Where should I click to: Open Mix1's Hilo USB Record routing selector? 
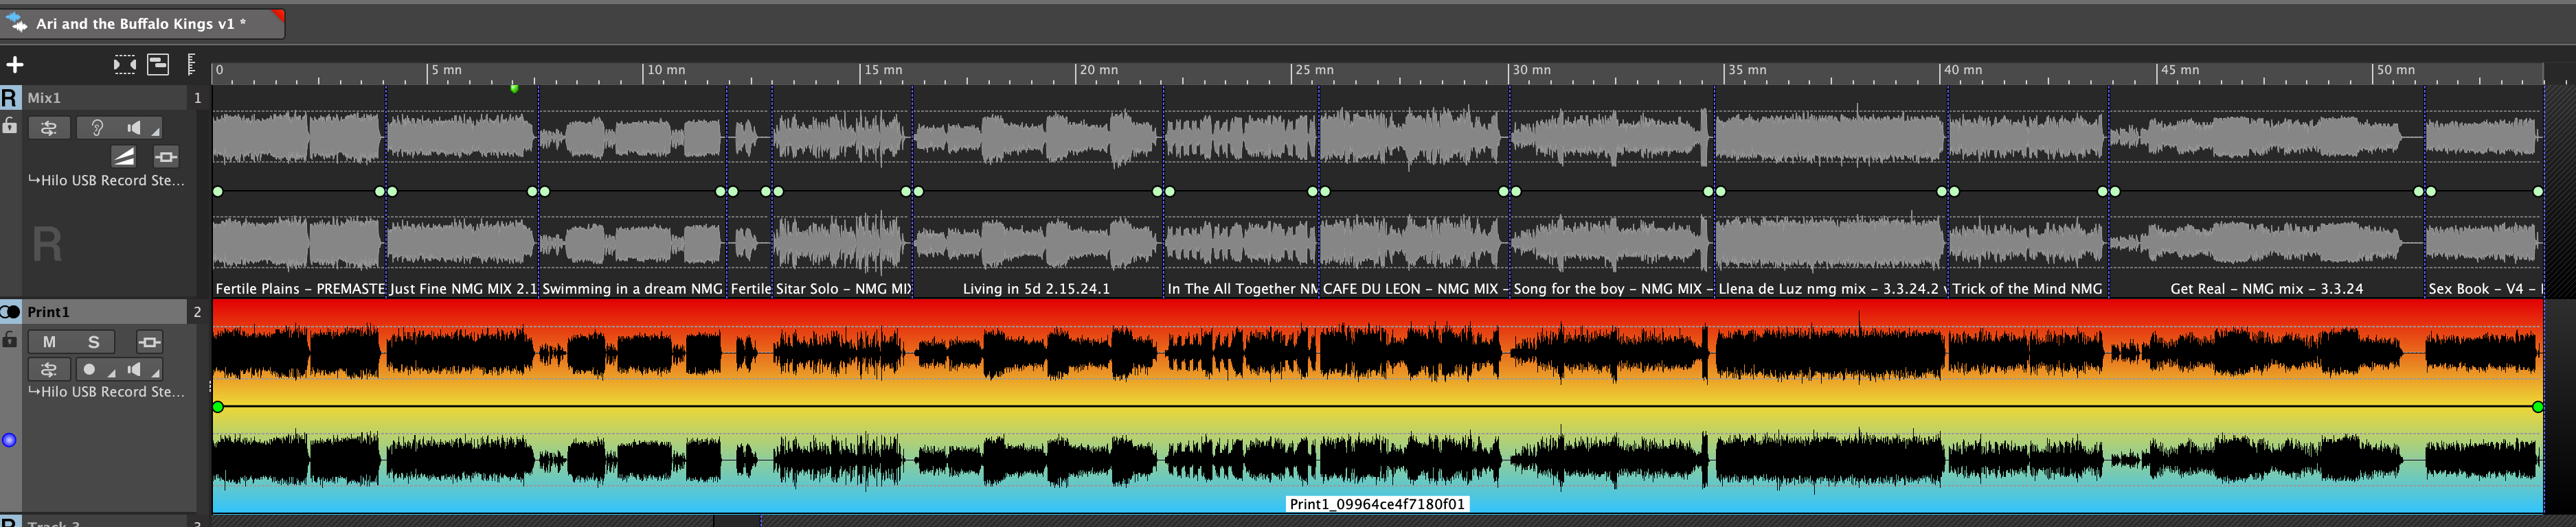point(106,180)
